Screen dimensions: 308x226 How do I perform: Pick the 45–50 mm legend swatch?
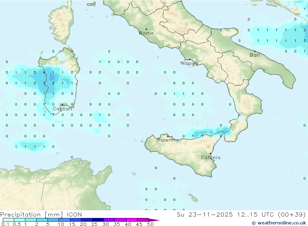pos(143,220)
